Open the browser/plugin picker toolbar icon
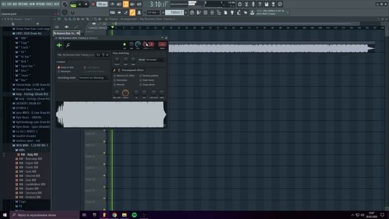This screenshot has width=389, height=219. tap(219, 12)
